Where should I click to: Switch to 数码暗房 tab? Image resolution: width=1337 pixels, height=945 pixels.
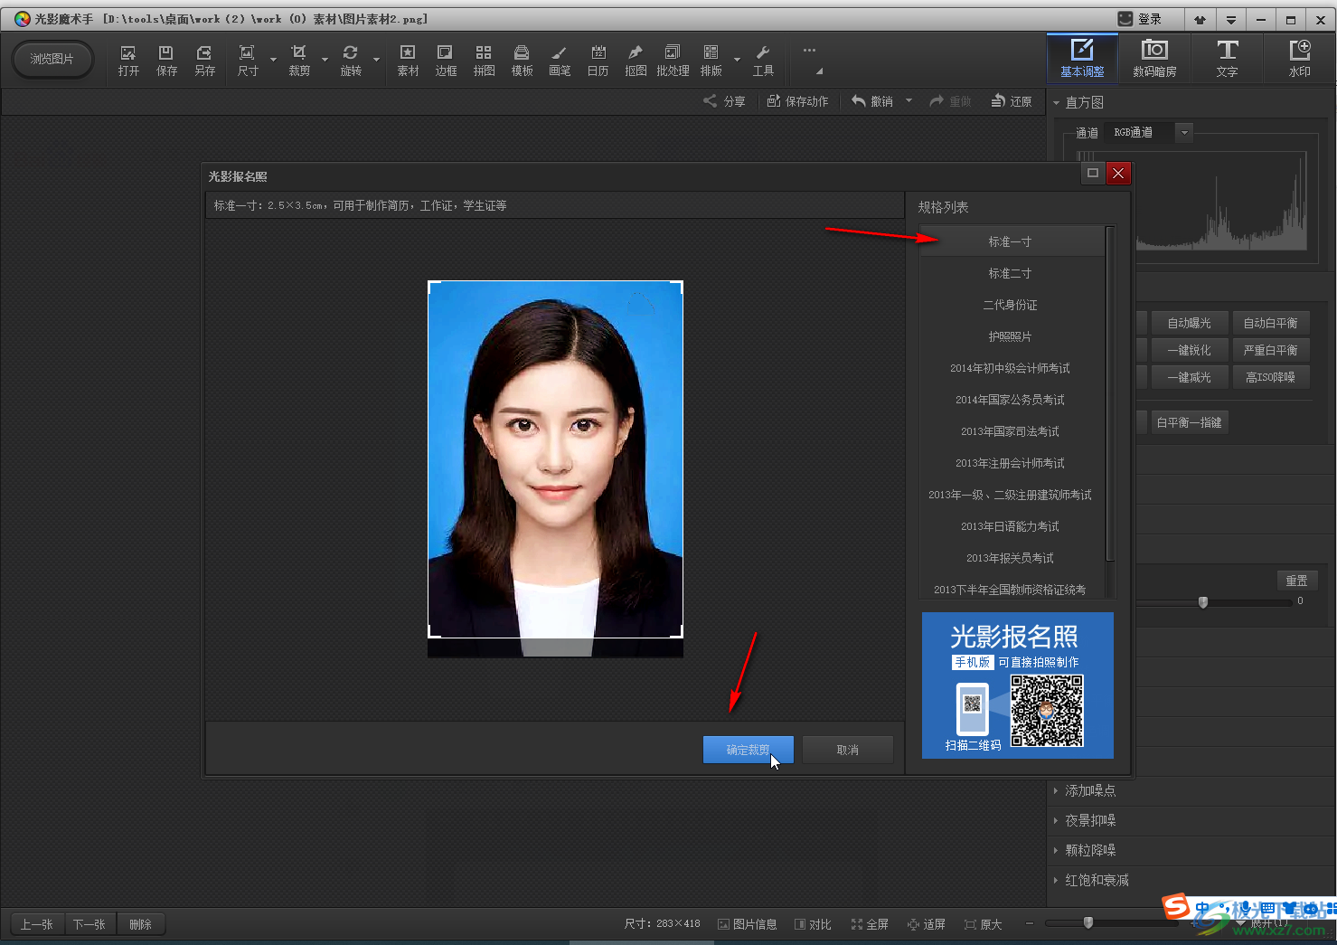(1154, 59)
